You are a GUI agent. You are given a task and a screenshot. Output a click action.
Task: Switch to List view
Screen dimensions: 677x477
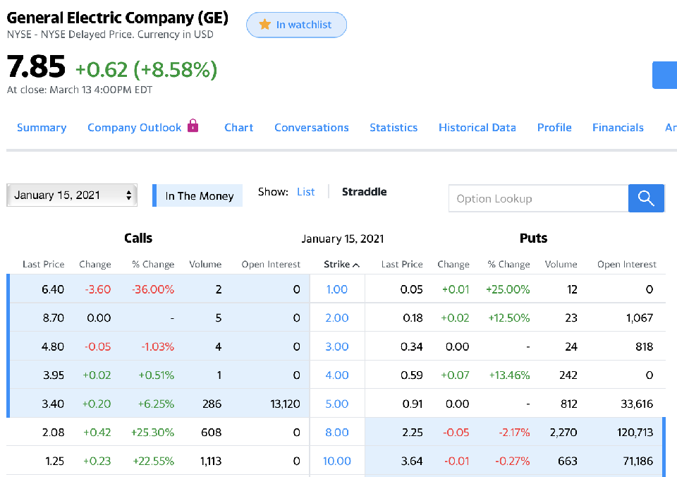pyautogui.click(x=305, y=192)
